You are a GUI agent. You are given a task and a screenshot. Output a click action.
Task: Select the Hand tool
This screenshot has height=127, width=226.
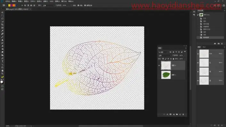point(2,71)
